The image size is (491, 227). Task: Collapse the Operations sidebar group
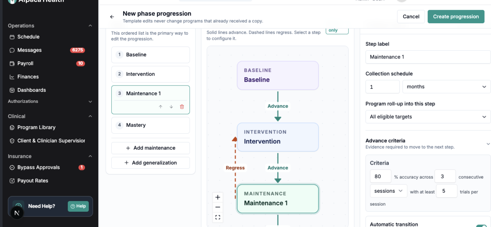[90, 25]
